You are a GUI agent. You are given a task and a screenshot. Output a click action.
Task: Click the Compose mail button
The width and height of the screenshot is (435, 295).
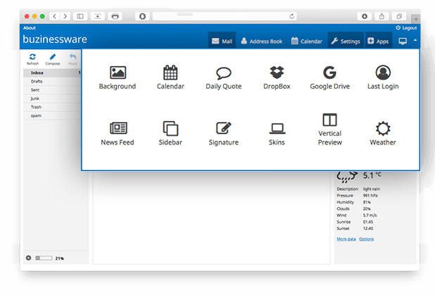point(53,59)
